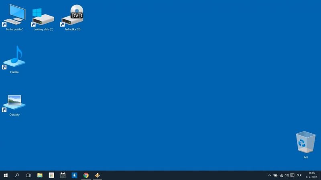Open the Wi-Fi network flyout
This screenshot has height=180, width=321.
tap(281, 175)
